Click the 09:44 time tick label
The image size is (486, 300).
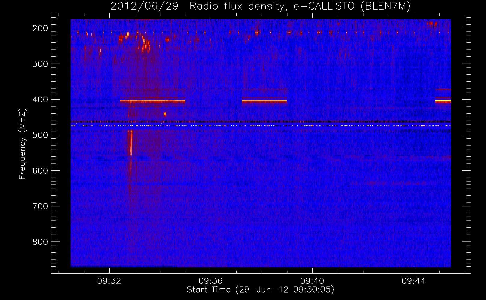click(x=414, y=281)
